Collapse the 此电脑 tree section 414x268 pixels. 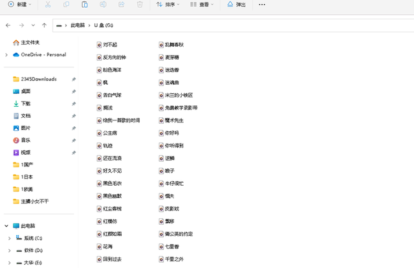tap(6, 226)
